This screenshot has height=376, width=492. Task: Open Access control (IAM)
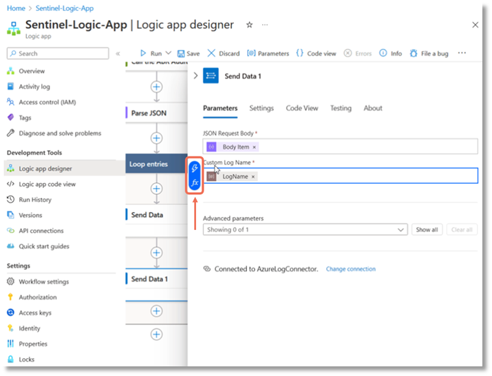[x=47, y=102]
